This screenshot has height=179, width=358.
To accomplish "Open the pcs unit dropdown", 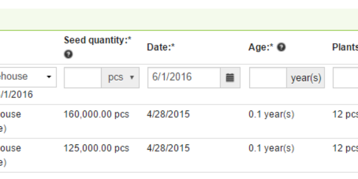I will pyautogui.click(x=120, y=78).
